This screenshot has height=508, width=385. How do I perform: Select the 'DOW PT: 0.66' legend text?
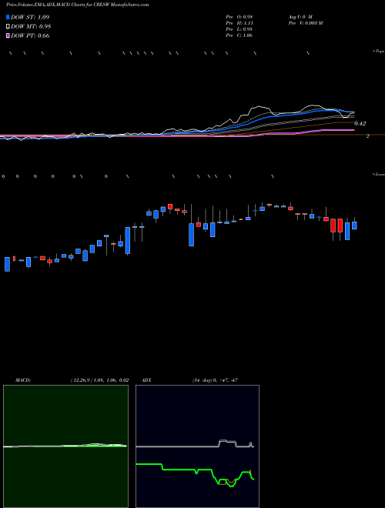[x=30, y=35]
